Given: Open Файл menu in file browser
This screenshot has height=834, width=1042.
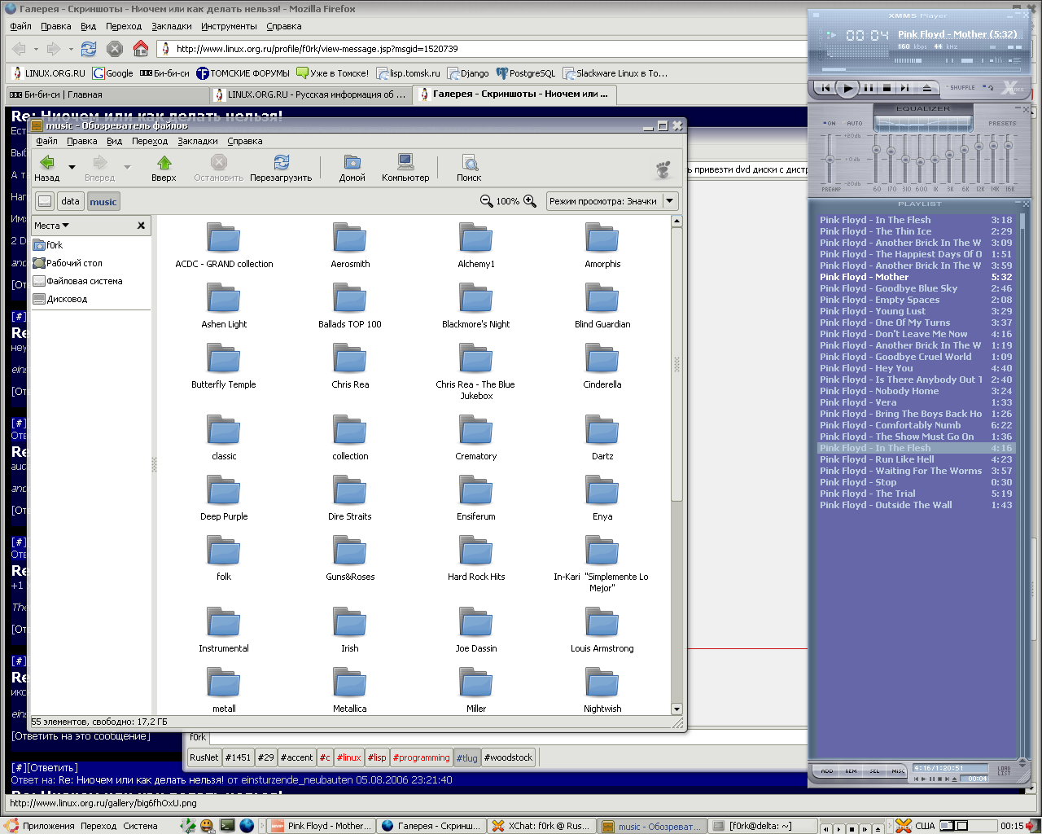Looking at the screenshot, I should [x=46, y=141].
